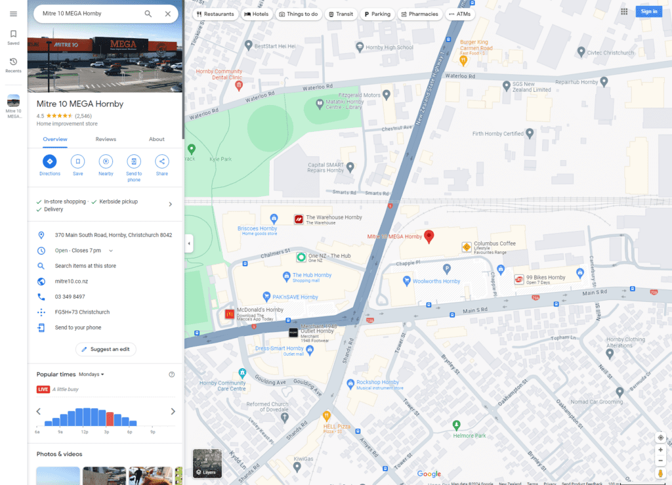Viewport: 672px width, 485px height.
Task: Expand opening hours dropdown arrow
Action: pos(110,251)
